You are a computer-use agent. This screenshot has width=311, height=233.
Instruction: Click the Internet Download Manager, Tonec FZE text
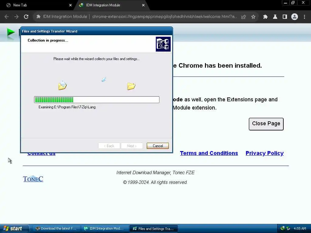click(x=155, y=173)
